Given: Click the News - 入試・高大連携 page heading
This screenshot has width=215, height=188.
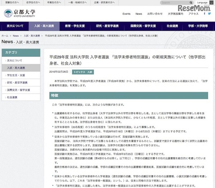Looking at the screenshot, I should [x=20, y=42].
